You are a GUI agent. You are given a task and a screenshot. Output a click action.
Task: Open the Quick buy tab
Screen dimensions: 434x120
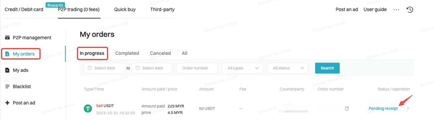point(125,9)
